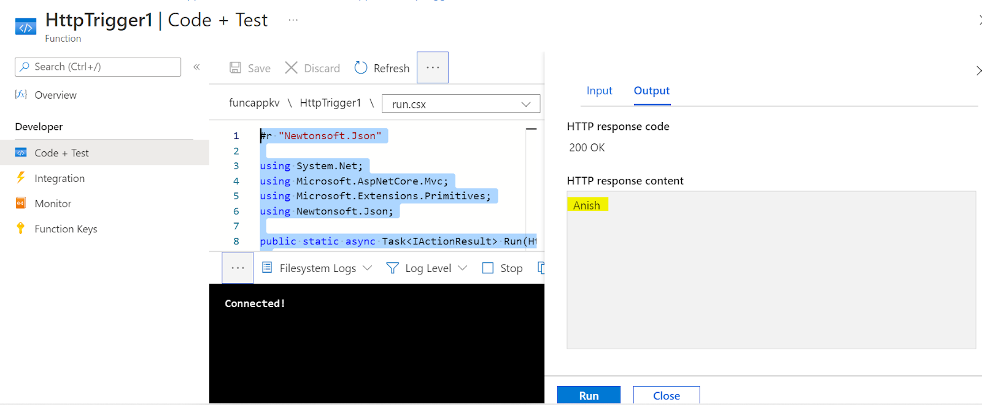The width and height of the screenshot is (982, 405).
Task: Switch to the Output tab
Action: click(652, 91)
